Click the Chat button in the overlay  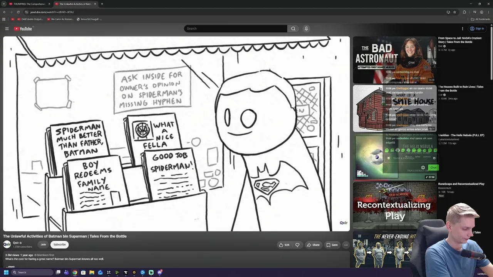(x=433, y=167)
